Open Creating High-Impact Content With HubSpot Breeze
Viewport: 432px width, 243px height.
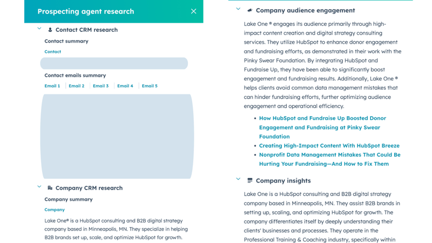[x=329, y=145]
